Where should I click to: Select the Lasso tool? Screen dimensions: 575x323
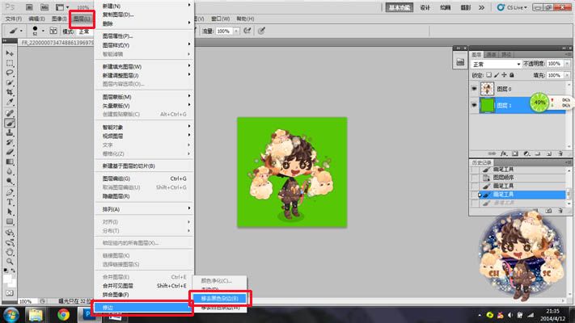(10, 73)
